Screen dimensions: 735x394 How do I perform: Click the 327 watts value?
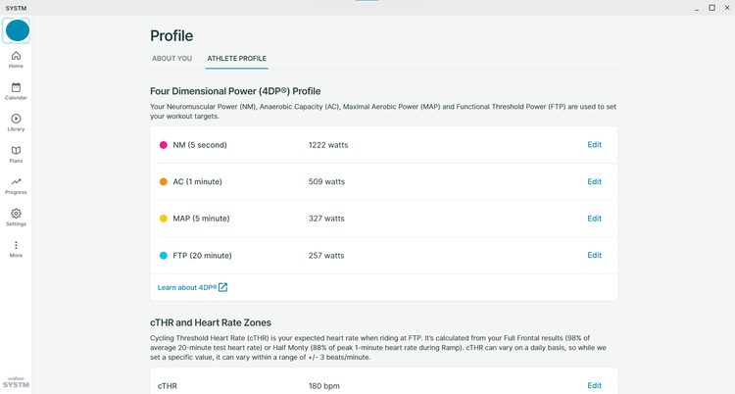click(326, 219)
